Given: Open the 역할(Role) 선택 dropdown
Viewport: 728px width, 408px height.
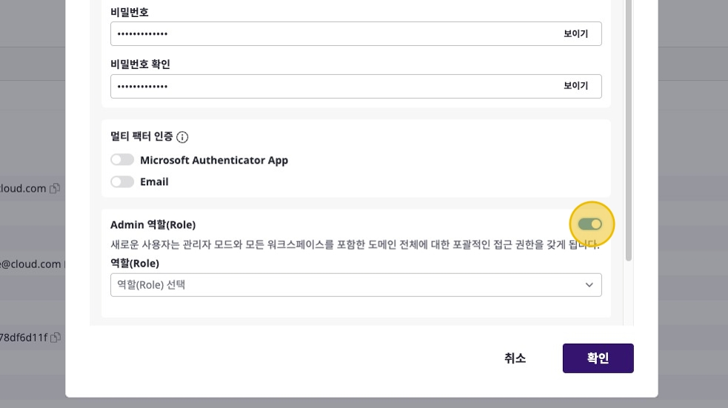Looking at the screenshot, I should (355, 285).
